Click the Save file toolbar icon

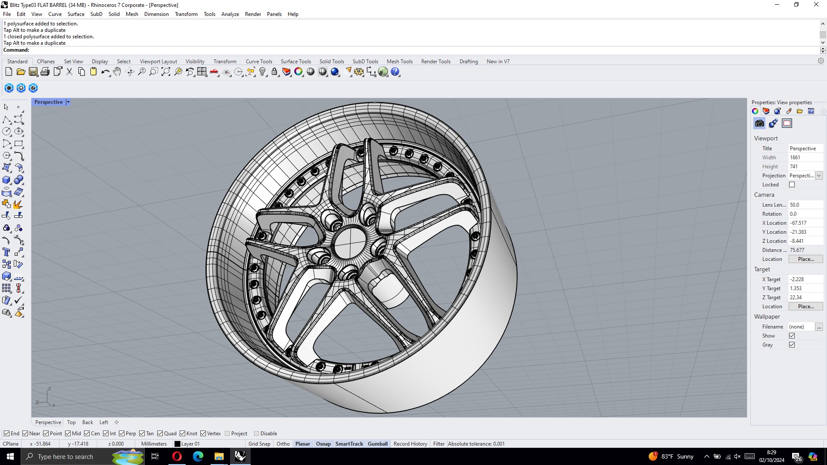(x=33, y=72)
